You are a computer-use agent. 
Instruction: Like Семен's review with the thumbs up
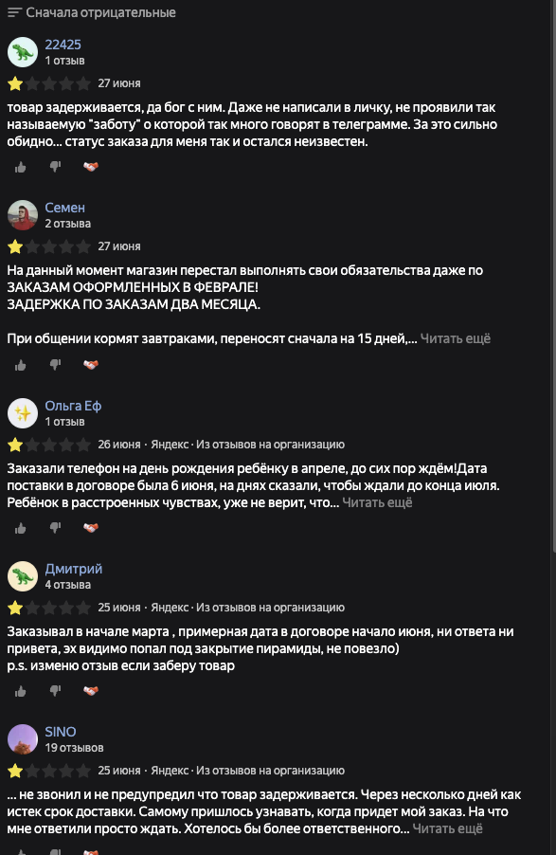tap(21, 365)
